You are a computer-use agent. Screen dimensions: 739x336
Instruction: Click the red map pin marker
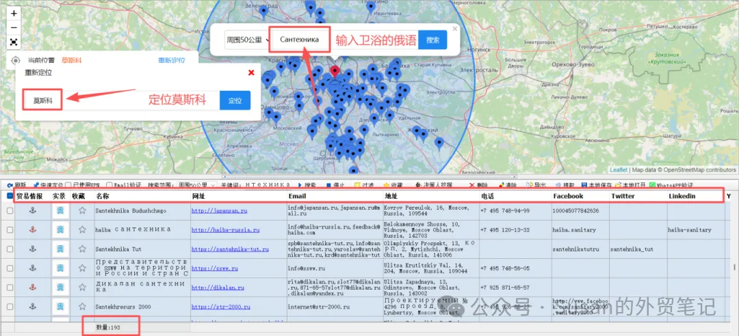coord(335,72)
